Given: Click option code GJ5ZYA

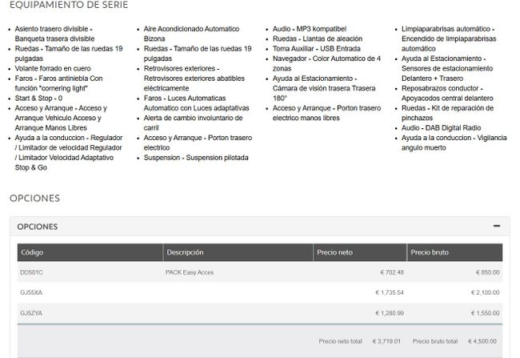Looking at the screenshot, I should [x=31, y=313].
